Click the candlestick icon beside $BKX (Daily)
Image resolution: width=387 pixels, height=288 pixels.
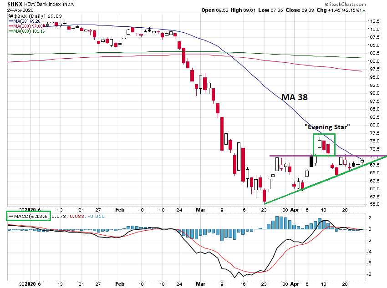tap(10, 16)
